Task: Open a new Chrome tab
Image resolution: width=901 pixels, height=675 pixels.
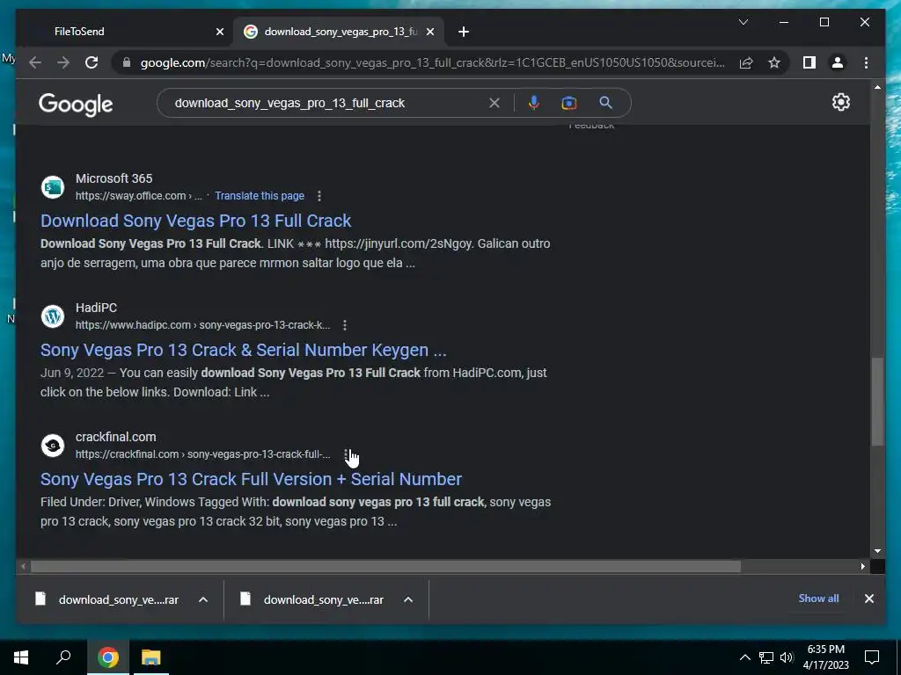Action: coord(464,32)
